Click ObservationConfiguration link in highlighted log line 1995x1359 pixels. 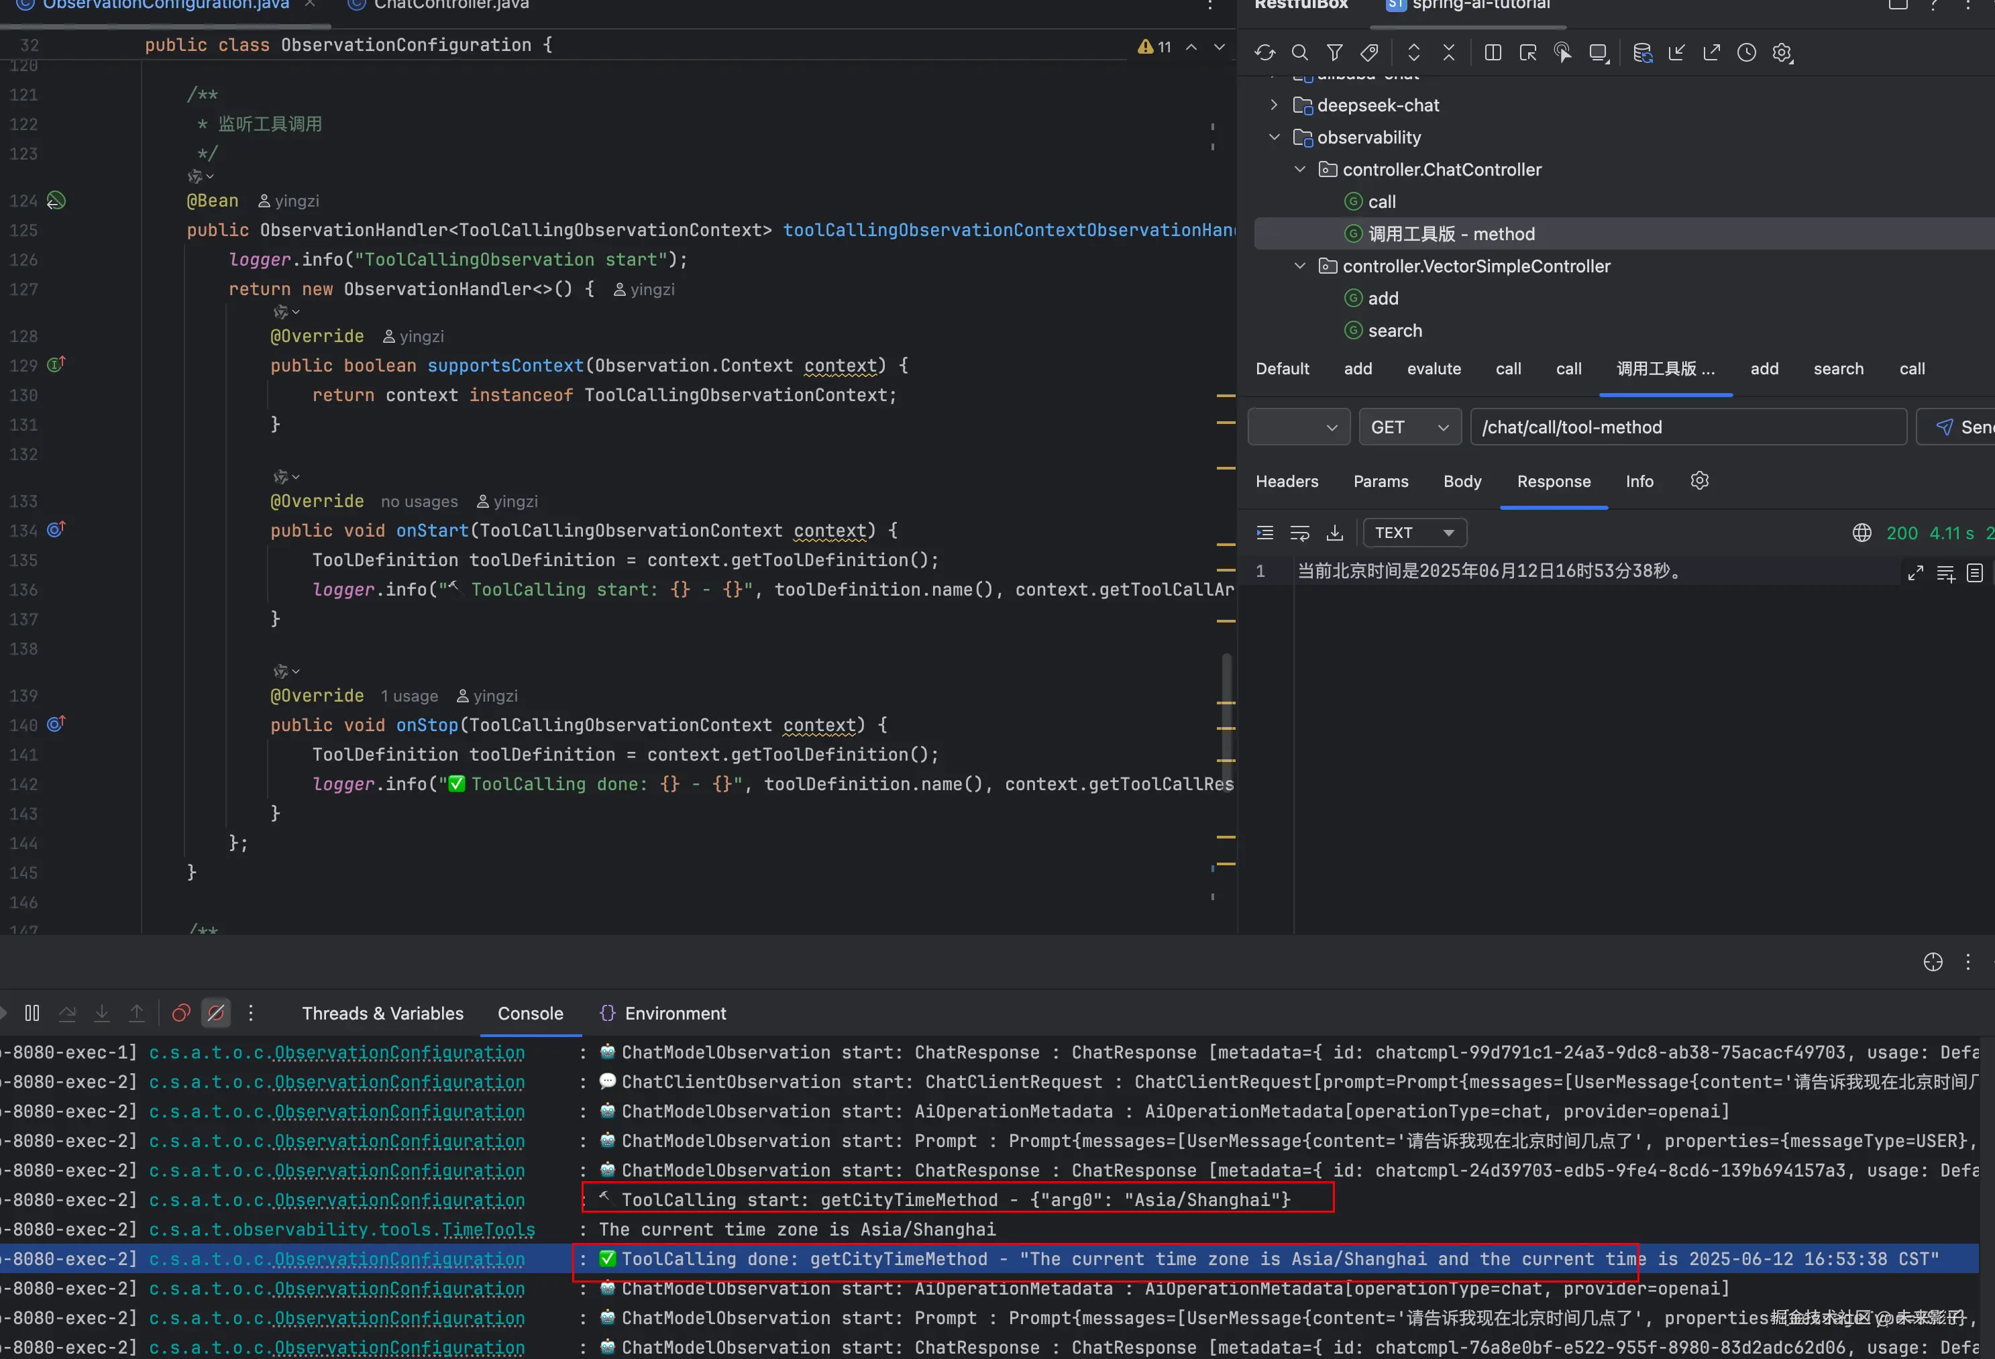point(398,1260)
